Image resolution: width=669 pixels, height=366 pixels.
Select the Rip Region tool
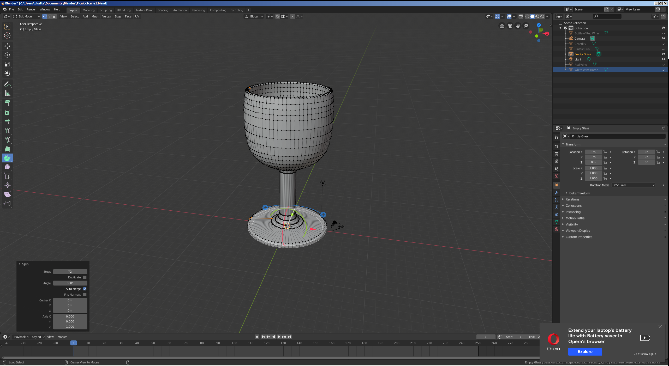tap(7, 204)
